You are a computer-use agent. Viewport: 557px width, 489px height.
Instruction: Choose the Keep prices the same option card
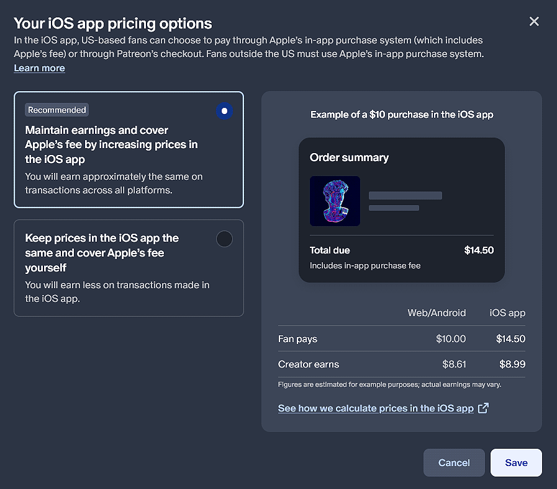pos(129,268)
